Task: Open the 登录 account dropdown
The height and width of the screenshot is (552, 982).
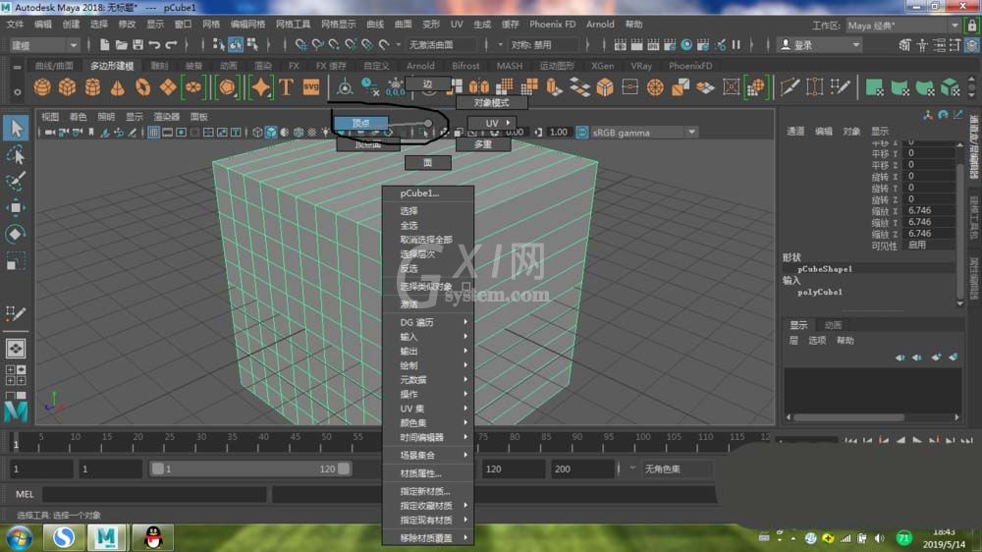Action: point(819,45)
